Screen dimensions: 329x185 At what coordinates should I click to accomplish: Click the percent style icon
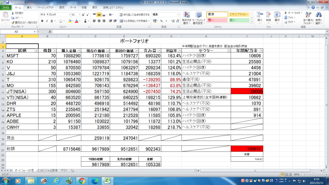click(x=161, y=21)
